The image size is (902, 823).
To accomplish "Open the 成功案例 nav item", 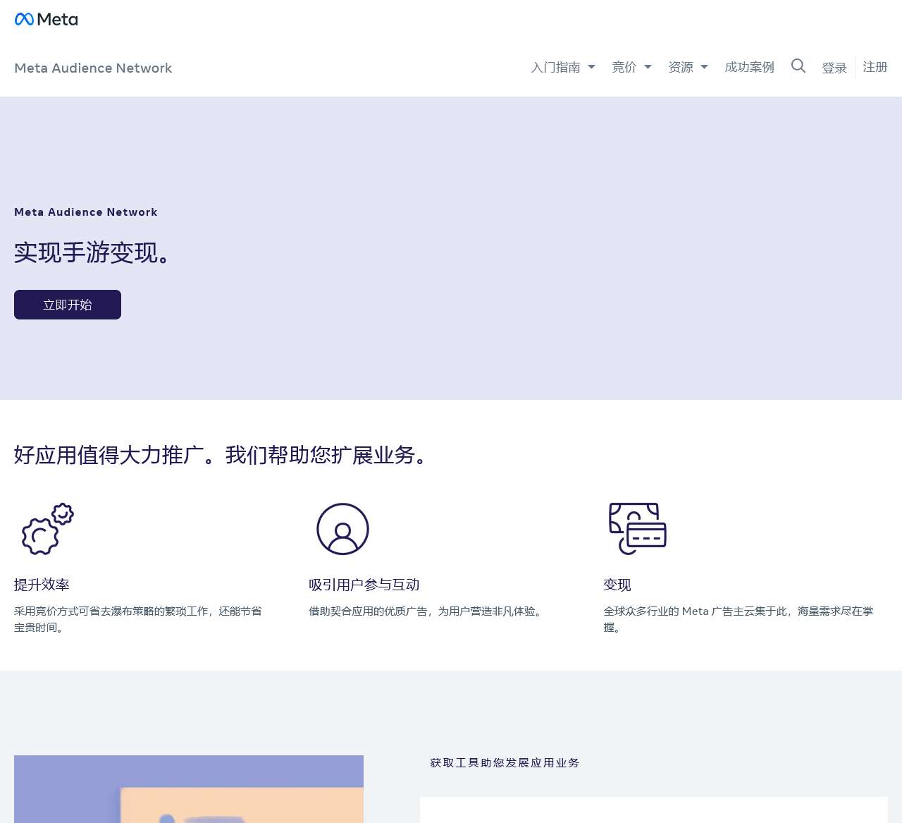I will 749,67.
